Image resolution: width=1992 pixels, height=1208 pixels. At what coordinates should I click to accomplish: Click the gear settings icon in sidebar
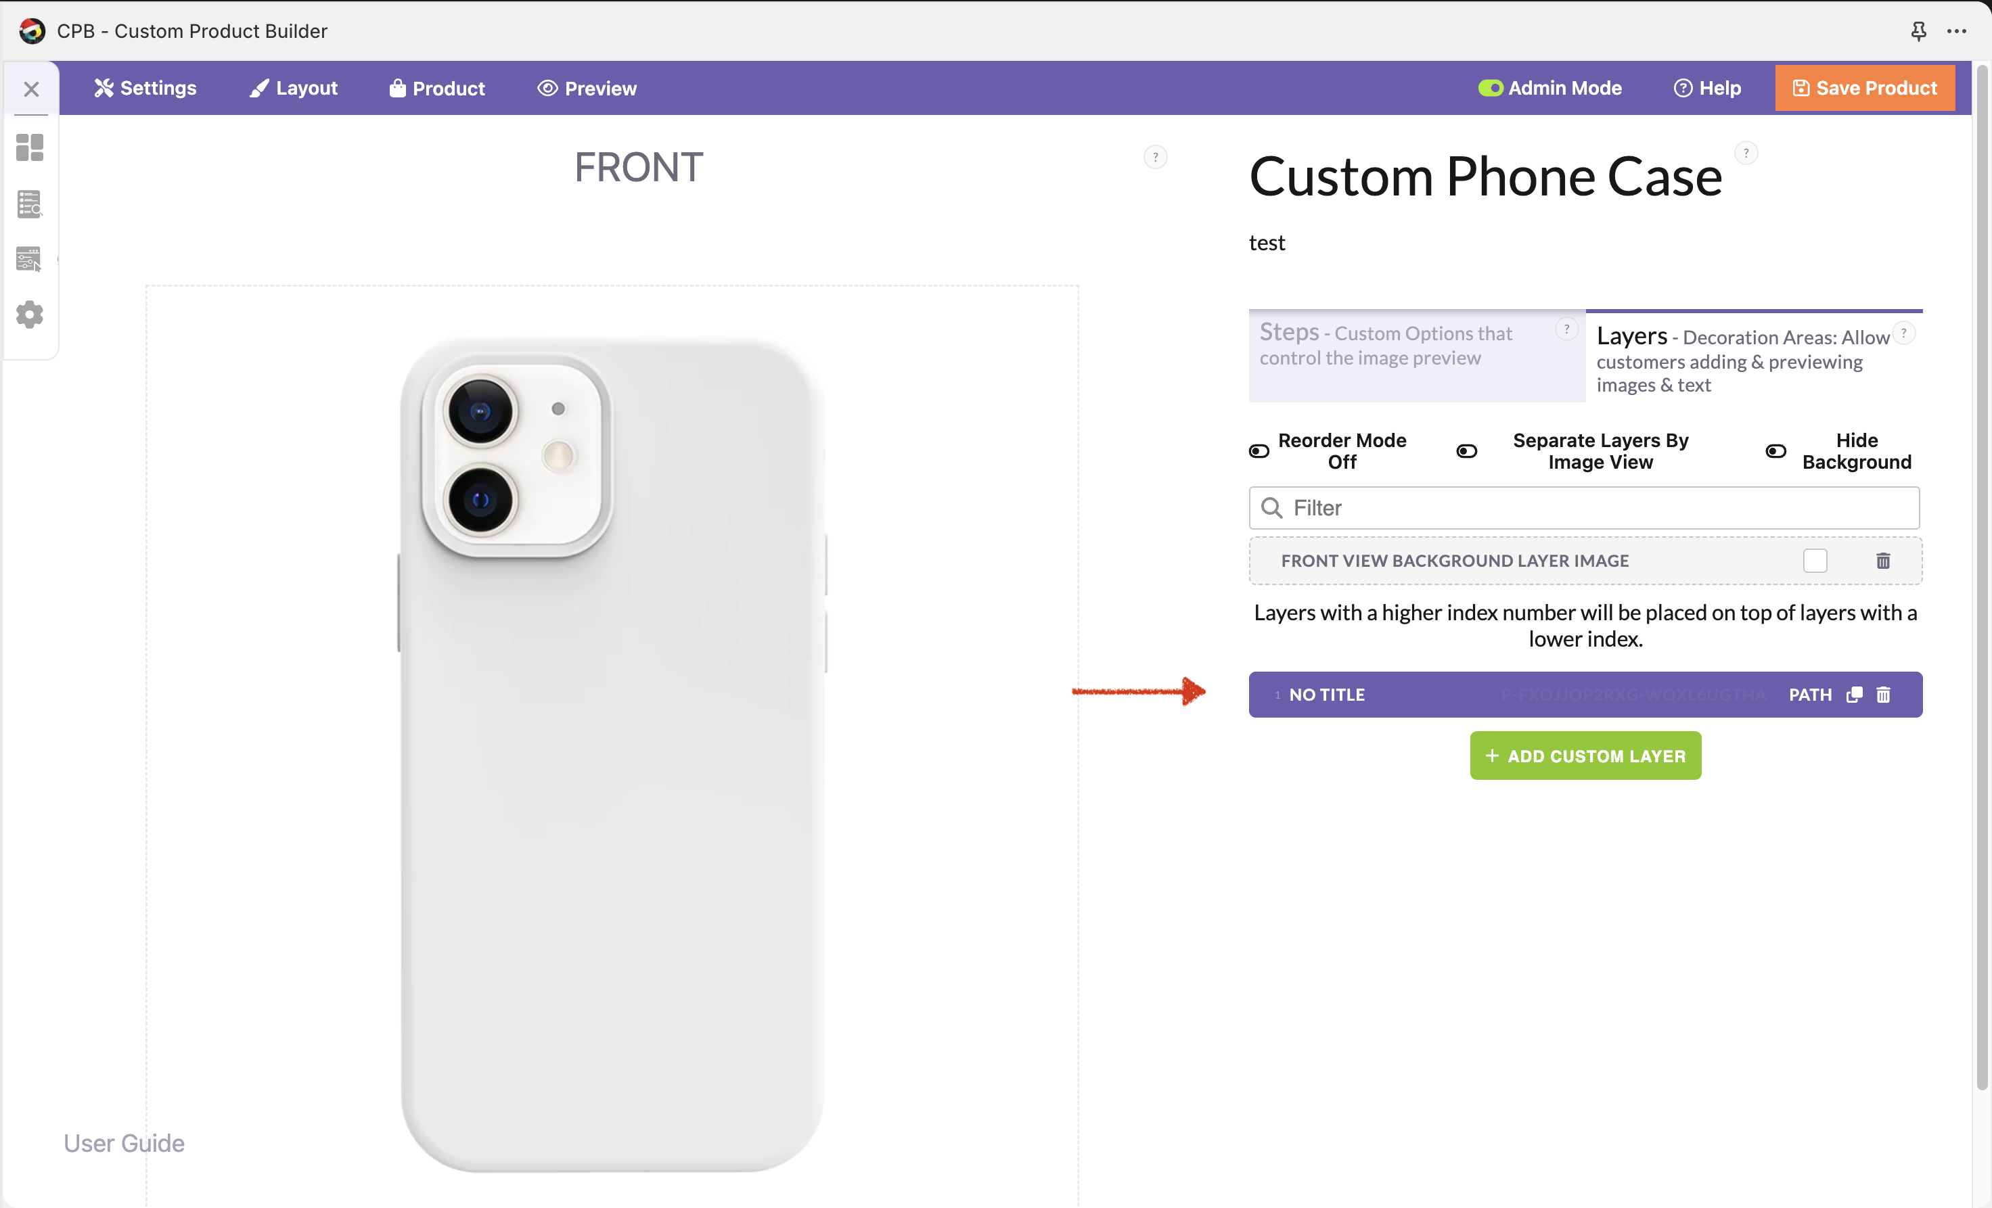point(30,315)
